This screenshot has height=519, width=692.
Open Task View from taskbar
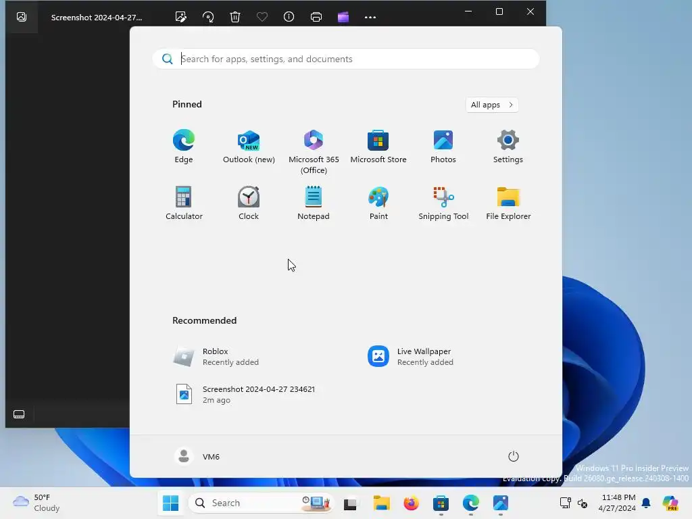coord(350,503)
